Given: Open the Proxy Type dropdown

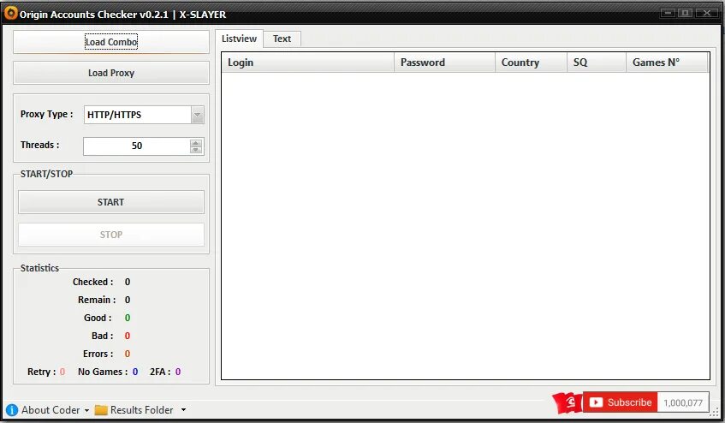Looking at the screenshot, I should (x=198, y=115).
